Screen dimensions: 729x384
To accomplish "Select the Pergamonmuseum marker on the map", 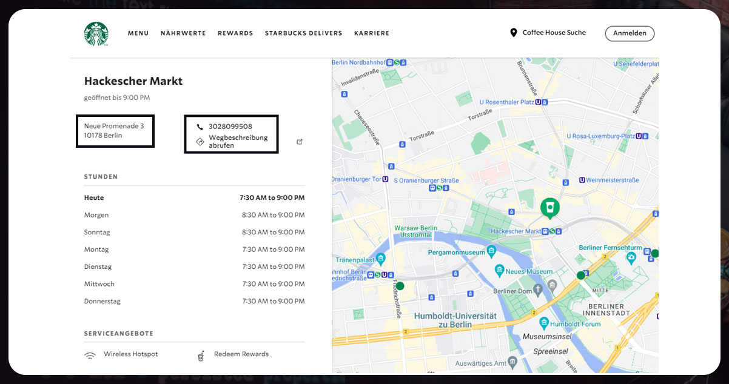I will point(491,251).
